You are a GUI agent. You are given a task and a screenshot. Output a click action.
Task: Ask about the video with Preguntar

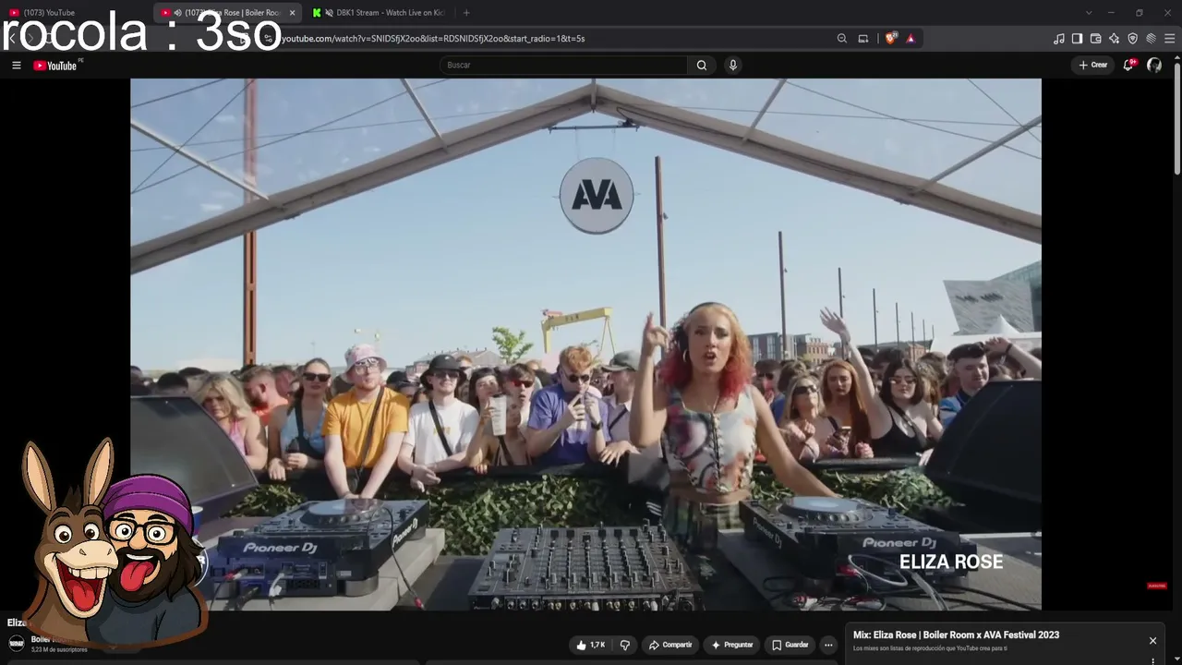pyautogui.click(x=732, y=645)
